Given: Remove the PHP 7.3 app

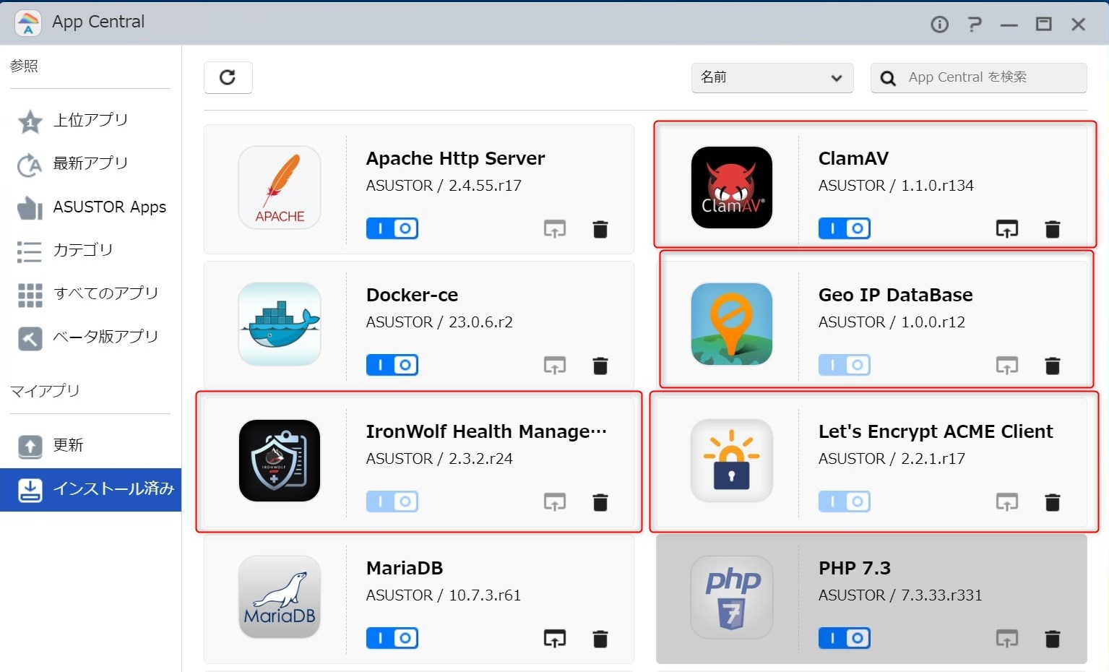Looking at the screenshot, I should click(x=1052, y=639).
